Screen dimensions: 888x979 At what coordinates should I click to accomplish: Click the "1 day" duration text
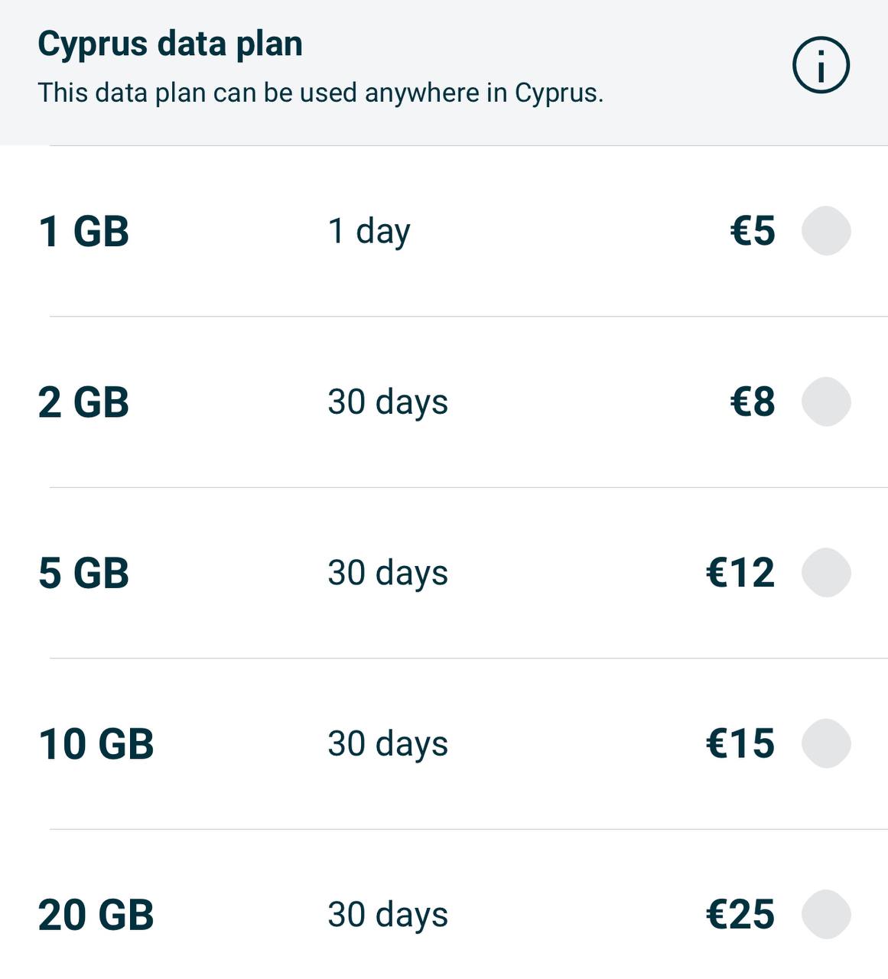point(369,231)
